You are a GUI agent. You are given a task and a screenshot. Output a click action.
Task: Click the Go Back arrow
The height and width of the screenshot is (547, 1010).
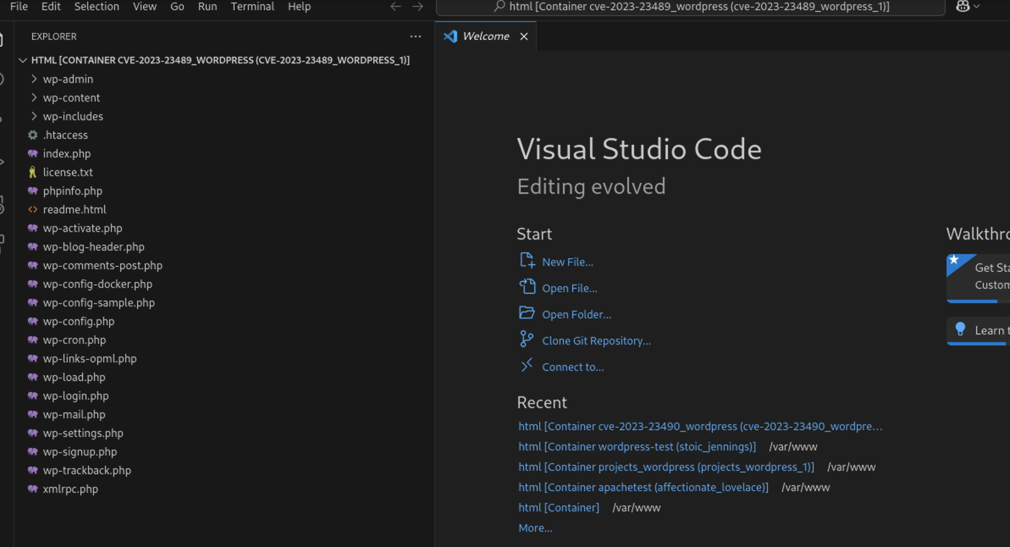[395, 6]
